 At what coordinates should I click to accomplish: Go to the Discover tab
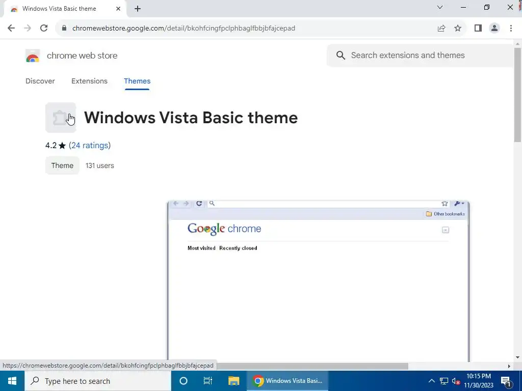click(x=40, y=81)
